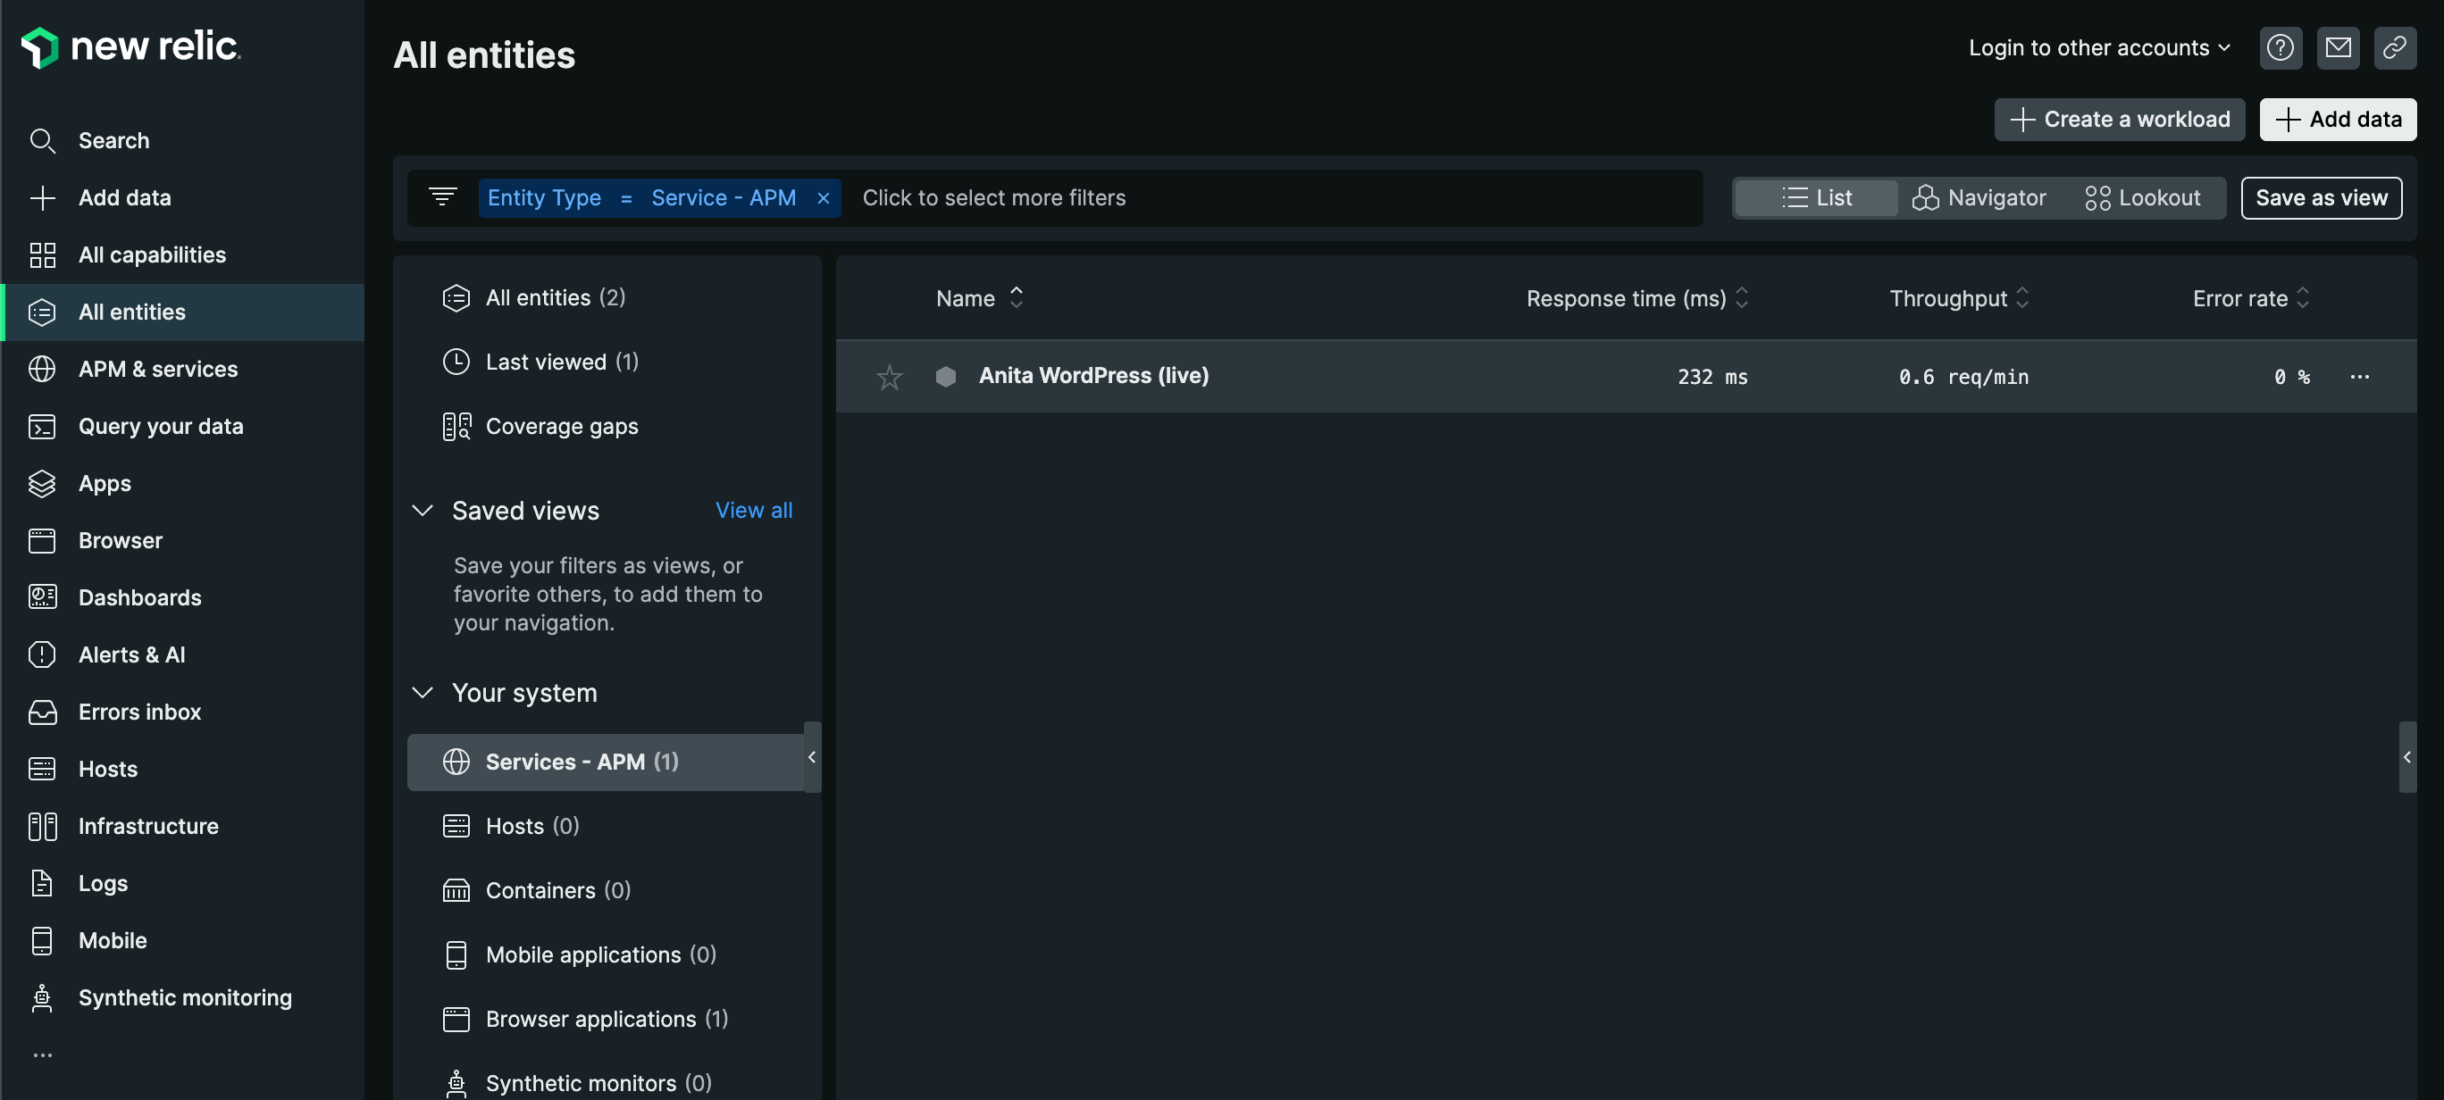The image size is (2444, 1100).
Task: Open the email notifications icon
Action: point(2339,47)
